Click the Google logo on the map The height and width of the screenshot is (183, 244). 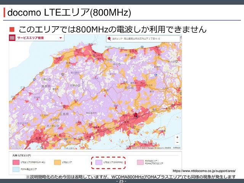(x=16, y=147)
